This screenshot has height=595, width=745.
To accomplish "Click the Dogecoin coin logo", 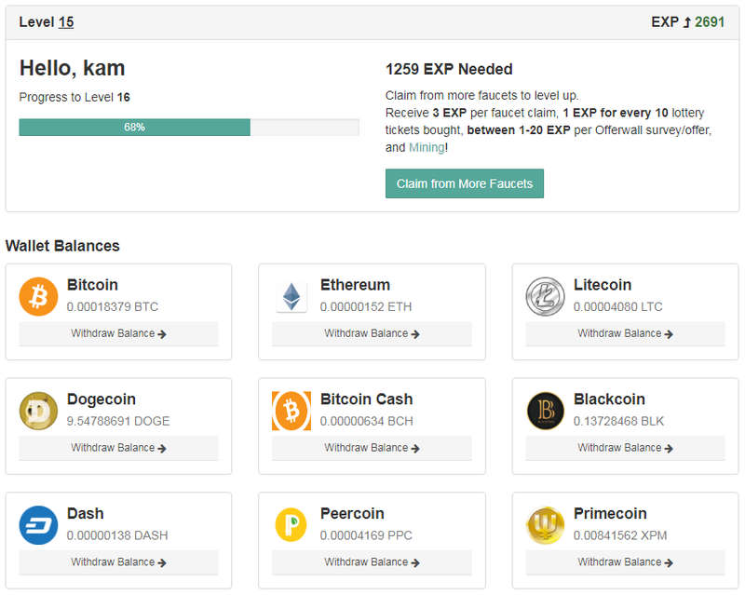I will (38, 411).
